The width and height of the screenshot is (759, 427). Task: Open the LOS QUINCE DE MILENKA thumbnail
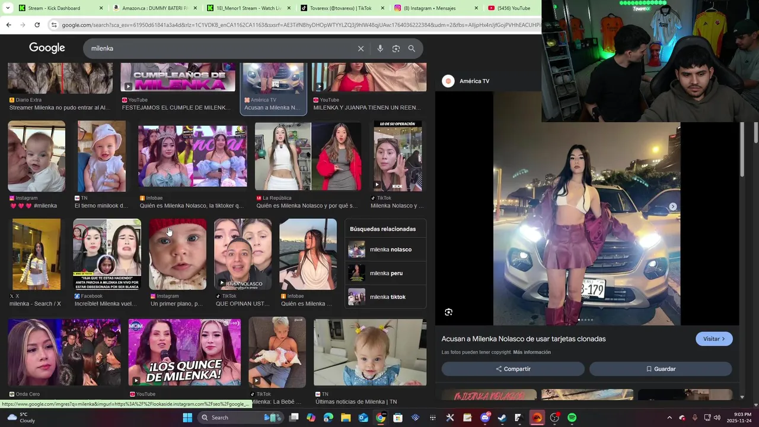(x=184, y=353)
